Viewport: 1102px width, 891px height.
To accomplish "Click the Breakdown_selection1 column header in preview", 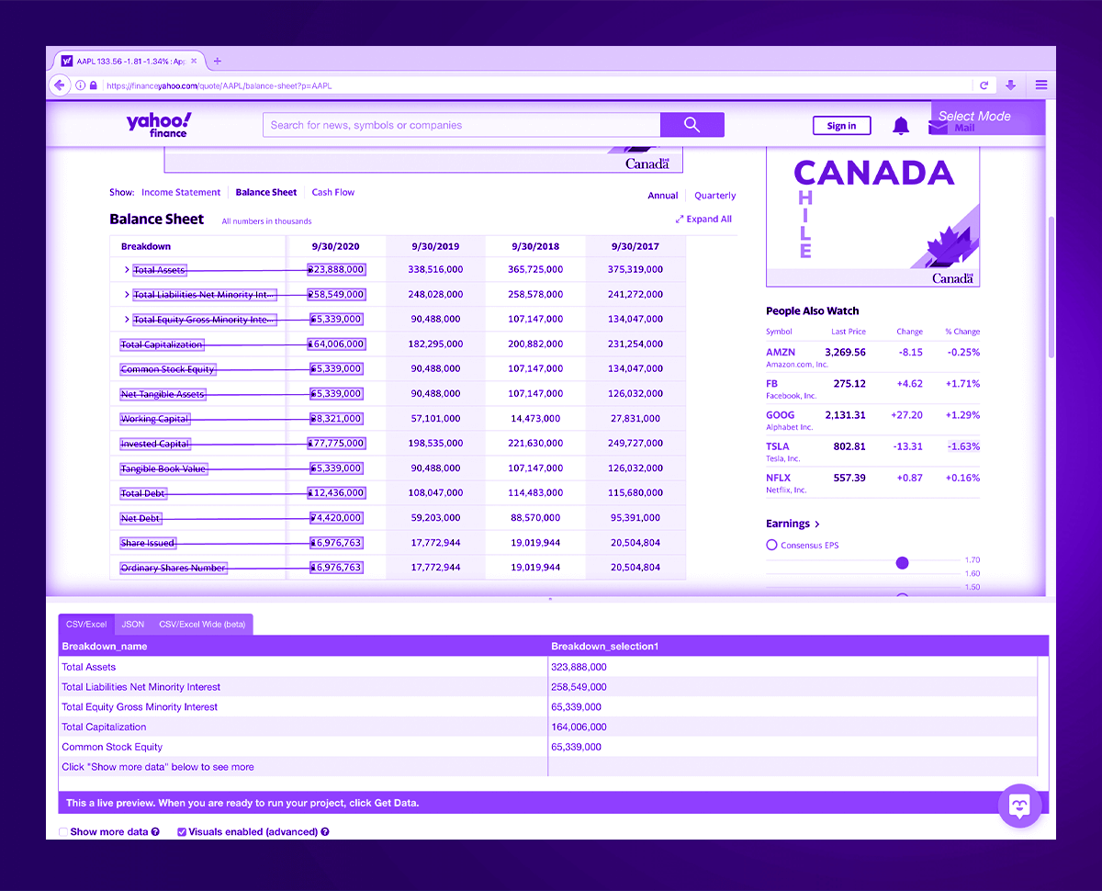I will (605, 647).
